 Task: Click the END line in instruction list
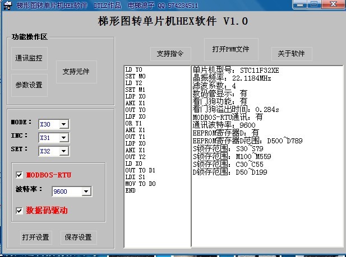(x=130, y=190)
